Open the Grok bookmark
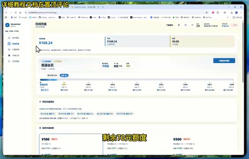This screenshot has width=249, height=159. pos(93,17)
